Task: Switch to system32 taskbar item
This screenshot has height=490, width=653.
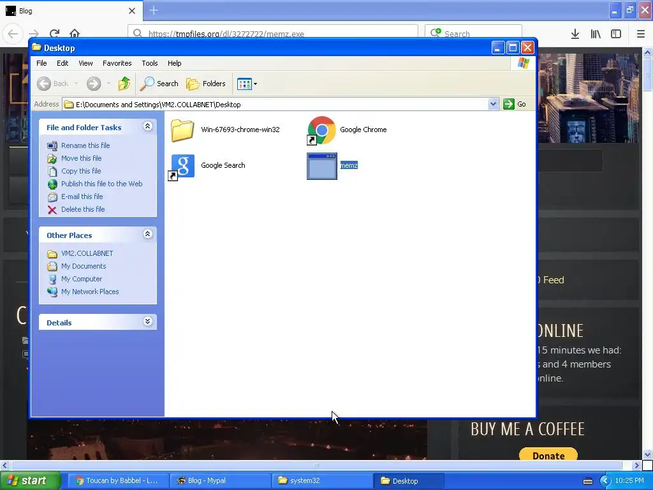Action: coord(322,481)
